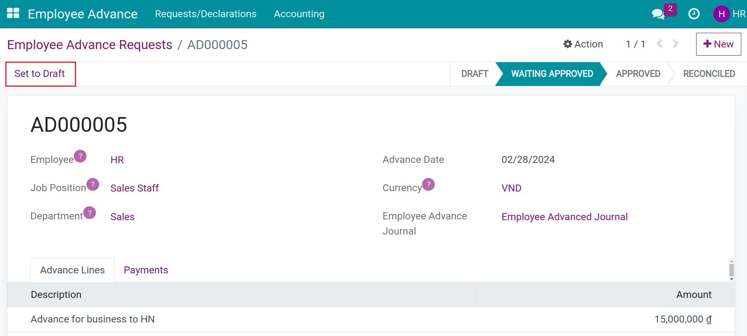Viewport: 747px width, 336px height.
Task: Expand the Requests/Declarations menu
Action: point(205,14)
